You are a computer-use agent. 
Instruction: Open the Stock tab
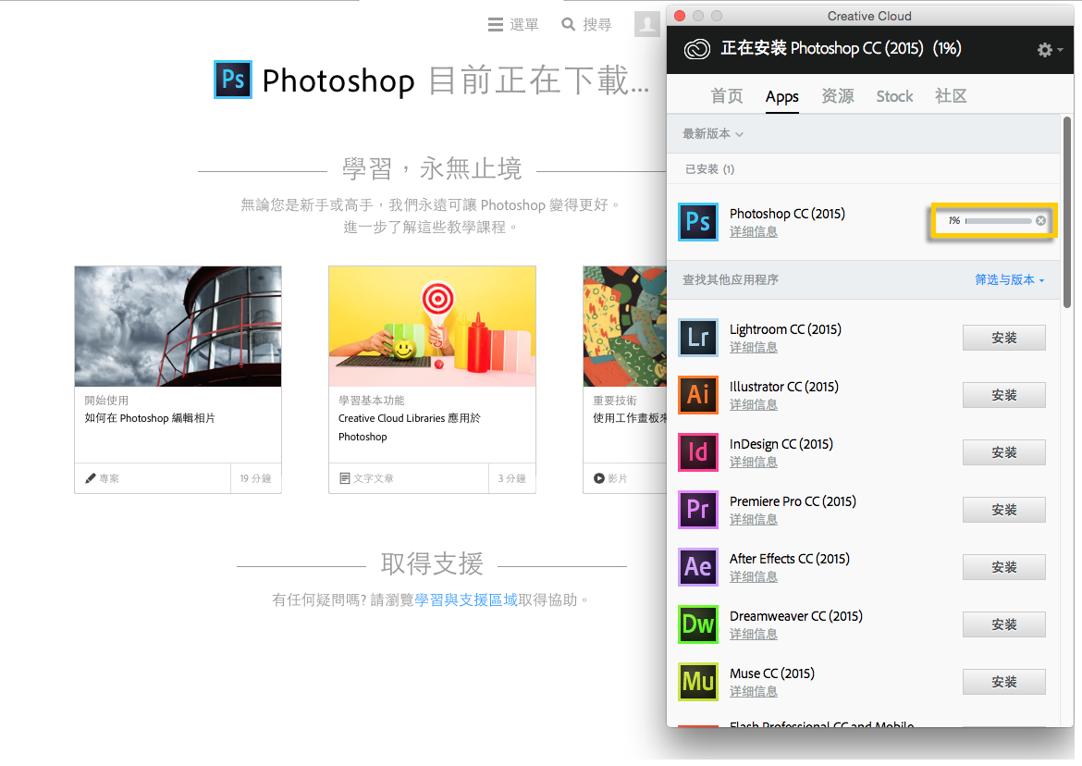point(894,96)
